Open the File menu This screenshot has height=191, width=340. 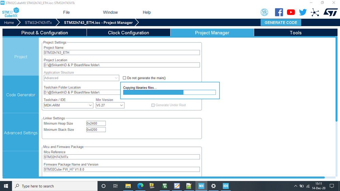[66, 12]
